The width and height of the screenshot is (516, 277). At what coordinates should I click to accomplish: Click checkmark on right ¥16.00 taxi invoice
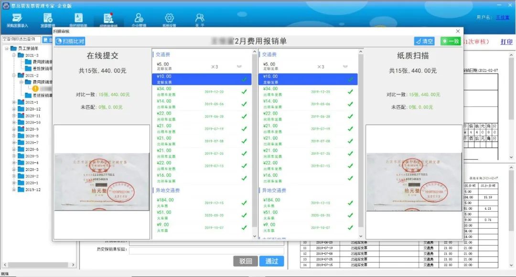tap(351, 178)
